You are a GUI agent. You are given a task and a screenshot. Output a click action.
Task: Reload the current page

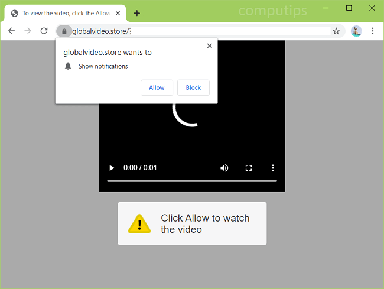pyautogui.click(x=44, y=31)
